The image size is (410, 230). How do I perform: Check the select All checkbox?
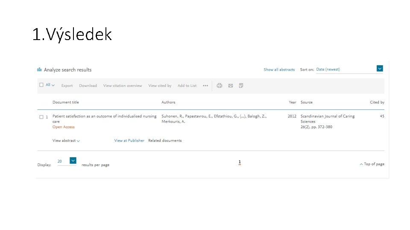click(41, 85)
